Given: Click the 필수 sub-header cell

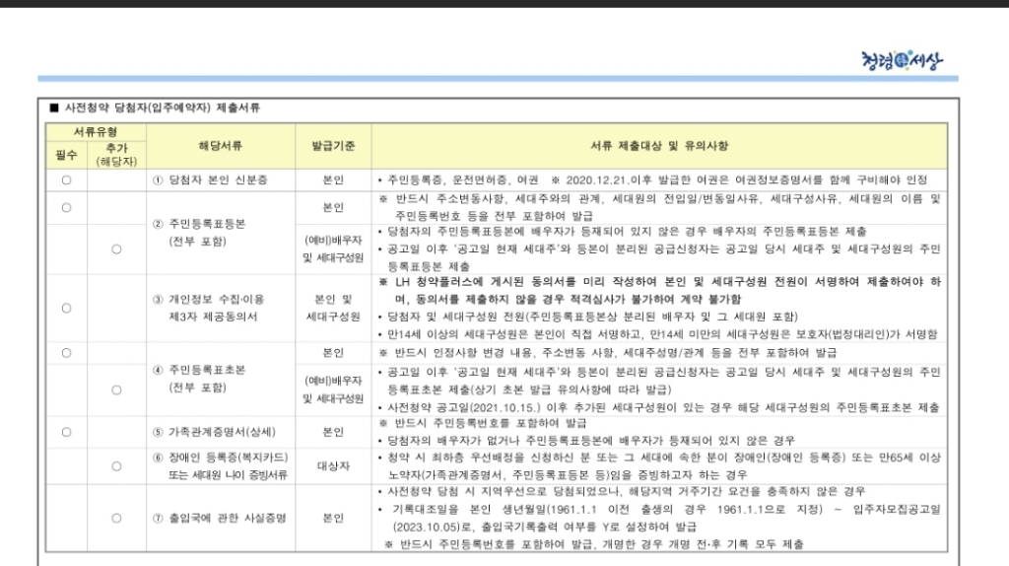Looking at the screenshot, I should (x=66, y=154).
